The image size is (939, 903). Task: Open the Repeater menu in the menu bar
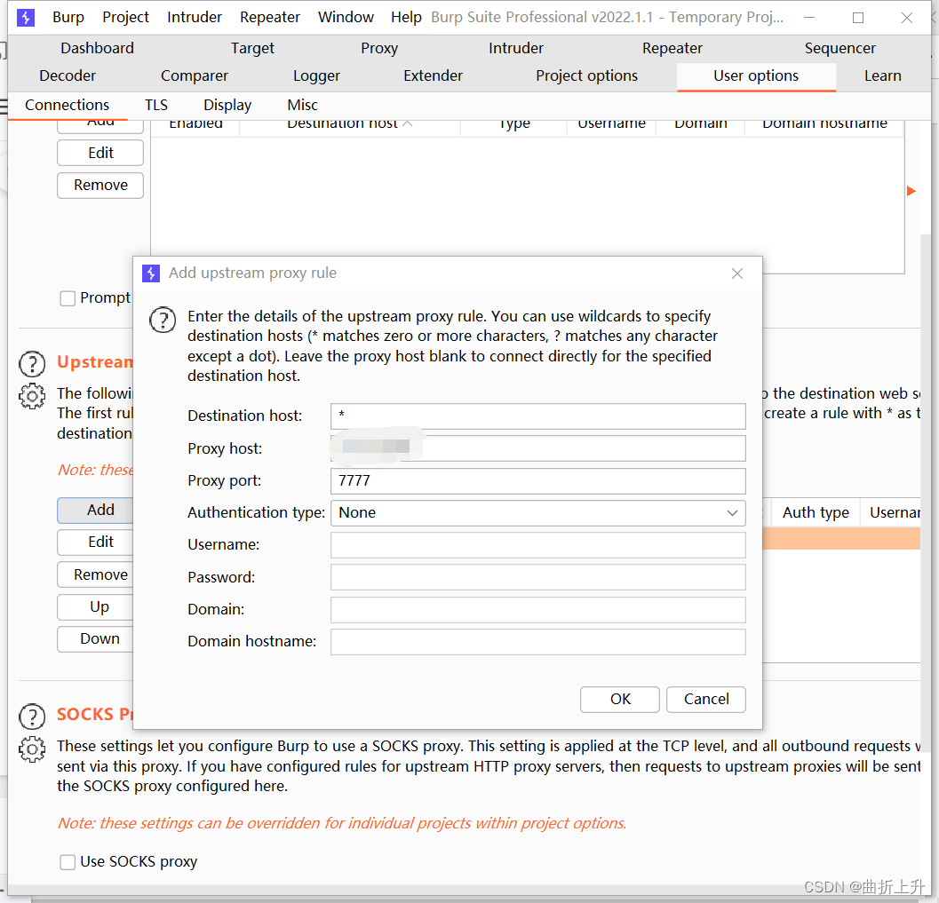pyautogui.click(x=269, y=18)
